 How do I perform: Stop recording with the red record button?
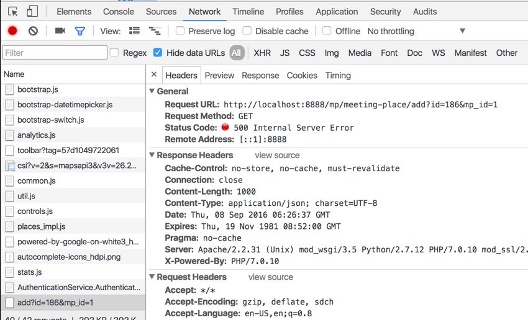[x=12, y=31]
